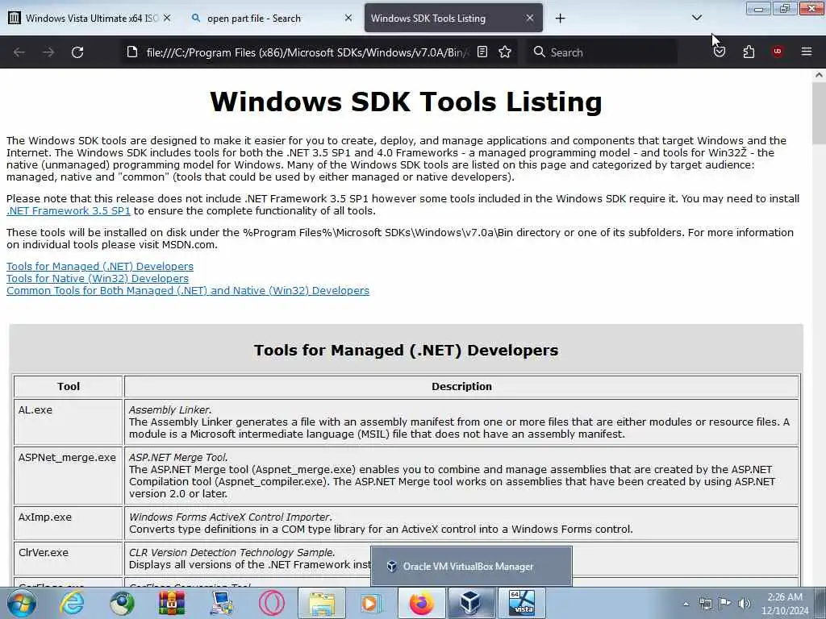
Task: Open the computer network taskbar icon
Action: [222, 603]
